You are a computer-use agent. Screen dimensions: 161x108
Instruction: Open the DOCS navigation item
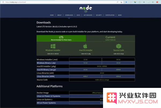(x=78, y=15)
